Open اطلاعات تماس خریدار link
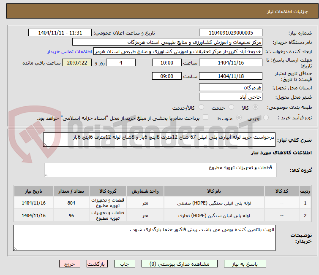The height and width of the screenshot is (275, 319). [x=70, y=51]
